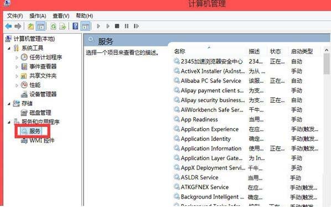The width and height of the screenshot is (331, 207).
Task: Click the Back arrow toolbar icon
Action: pos(8,26)
